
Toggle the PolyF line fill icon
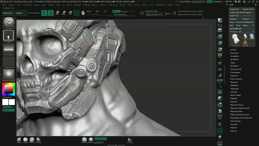(x=220, y=117)
